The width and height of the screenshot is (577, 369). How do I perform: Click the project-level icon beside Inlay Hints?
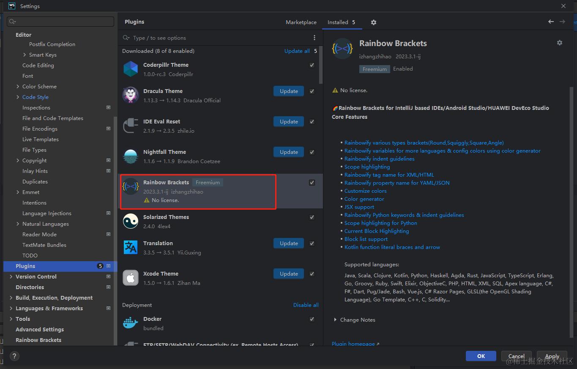tap(109, 171)
